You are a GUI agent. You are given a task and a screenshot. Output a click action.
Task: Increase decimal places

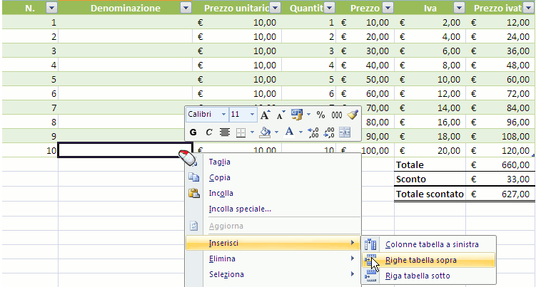pyautogui.click(x=313, y=132)
